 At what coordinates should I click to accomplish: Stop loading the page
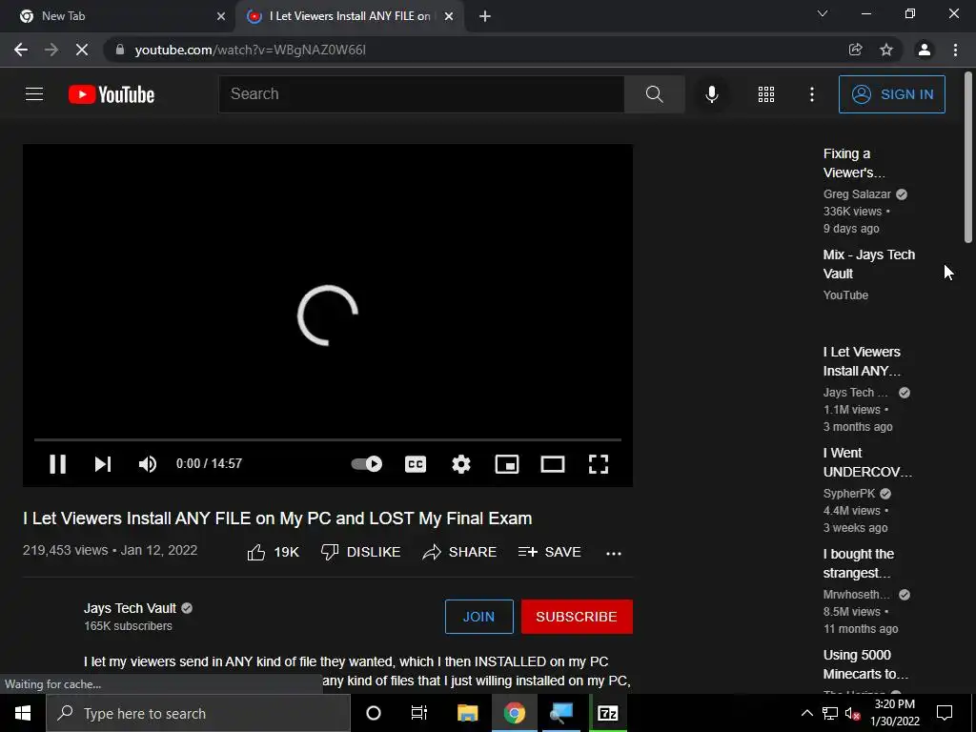point(82,50)
